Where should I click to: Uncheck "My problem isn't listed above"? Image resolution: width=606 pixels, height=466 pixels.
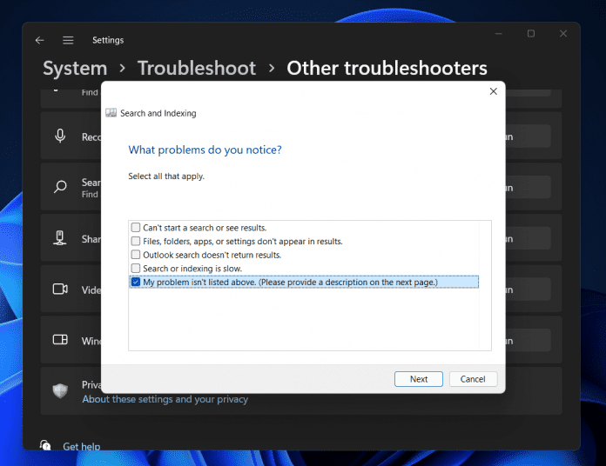point(136,282)
